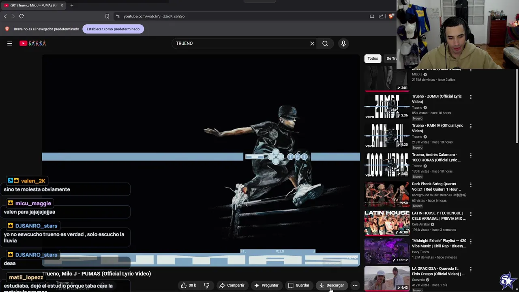Open Brave Shields lion icon

click(x=391, y=16)
